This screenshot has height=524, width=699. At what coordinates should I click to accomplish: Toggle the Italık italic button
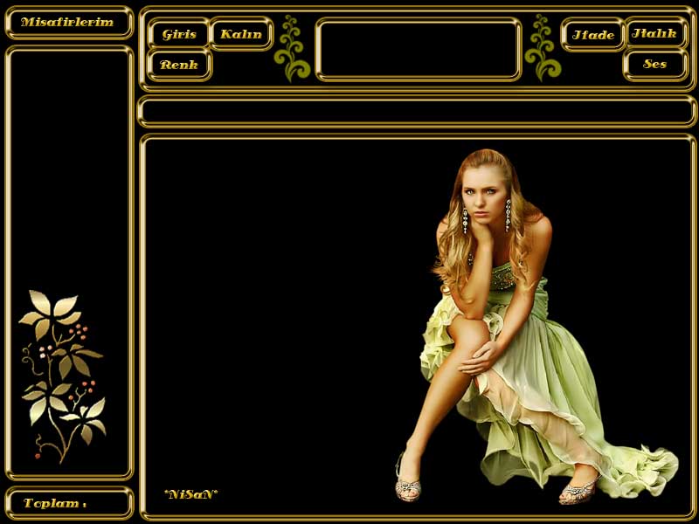pos(654,33)
